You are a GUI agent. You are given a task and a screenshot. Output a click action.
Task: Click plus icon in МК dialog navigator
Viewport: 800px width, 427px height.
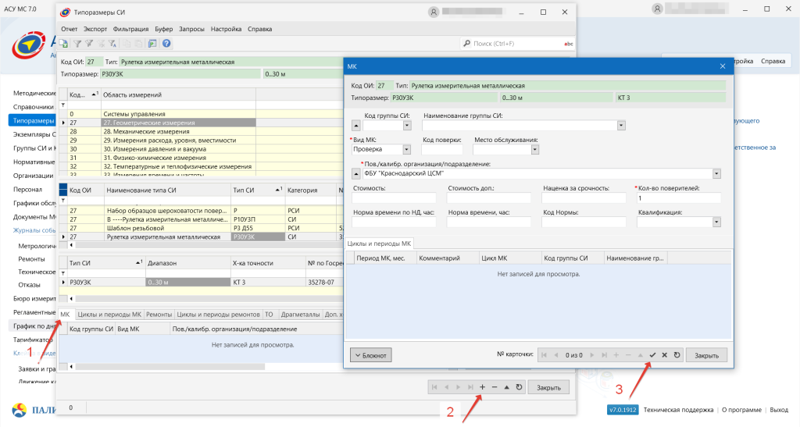pos(616,355)
